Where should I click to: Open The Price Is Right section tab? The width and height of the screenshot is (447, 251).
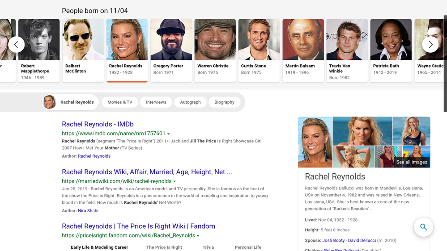164,247
